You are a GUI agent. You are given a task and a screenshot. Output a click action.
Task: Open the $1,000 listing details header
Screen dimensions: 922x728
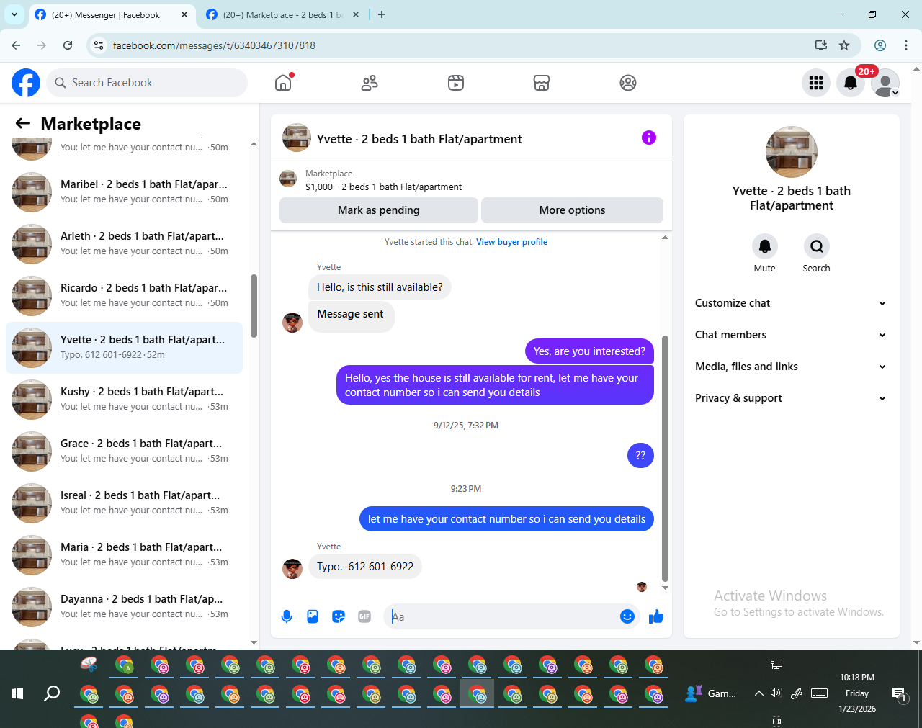pos(471,179)
